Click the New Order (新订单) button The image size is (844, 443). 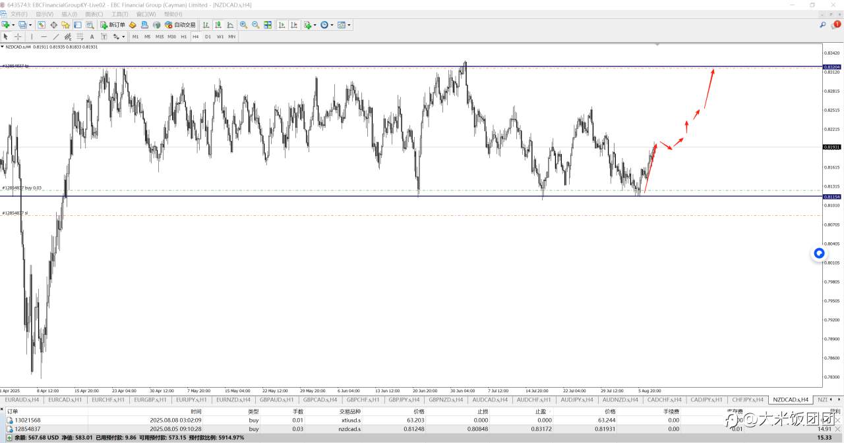113,25
